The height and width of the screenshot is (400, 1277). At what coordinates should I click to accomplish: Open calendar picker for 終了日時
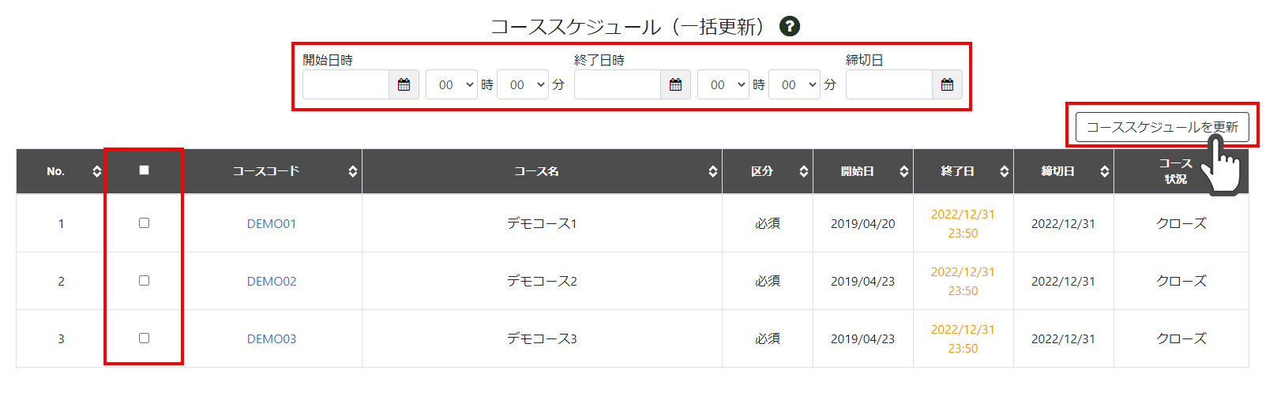point(675,84)
